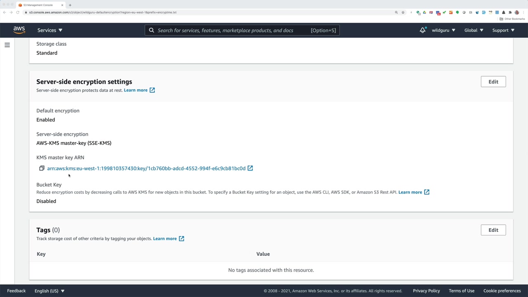Viewport: 528px width, 297px height.
Task: Open the Gmail extension icon
Action: click(x=431, y=12)
